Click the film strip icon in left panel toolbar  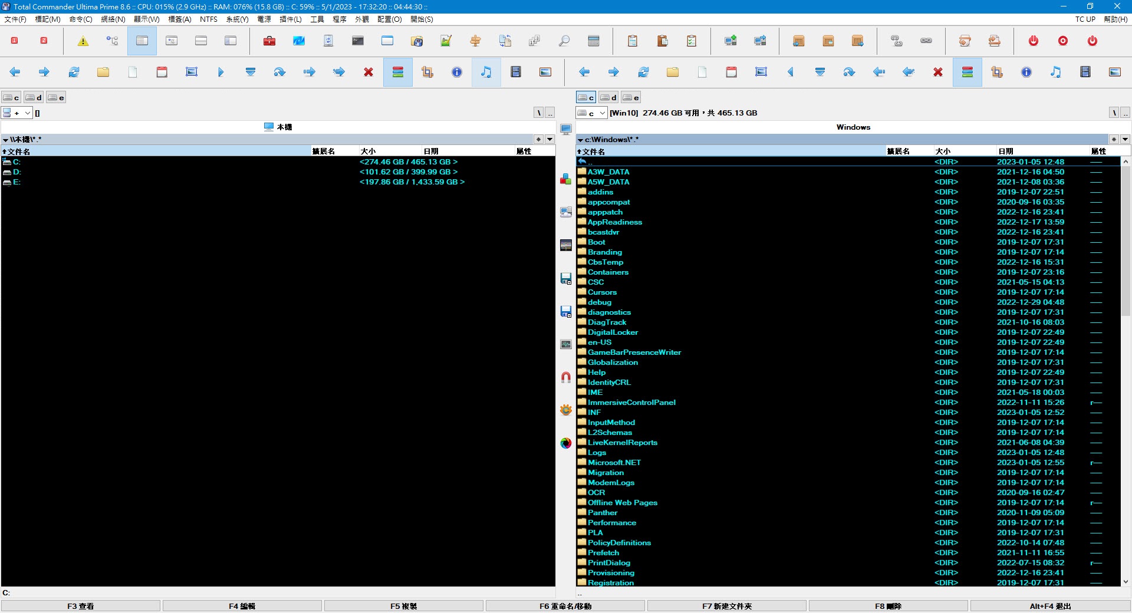click(x=516, y=72)
